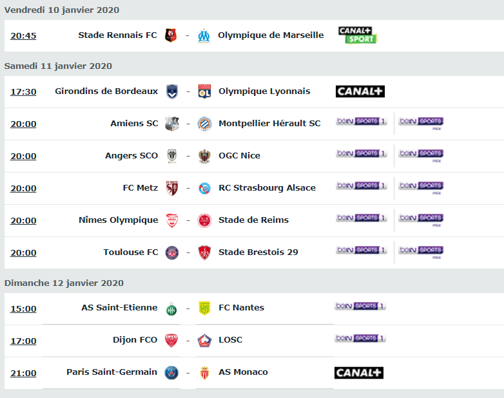
Task: Click the Canal+ Sport channel logo
Action: pos(358,35)
